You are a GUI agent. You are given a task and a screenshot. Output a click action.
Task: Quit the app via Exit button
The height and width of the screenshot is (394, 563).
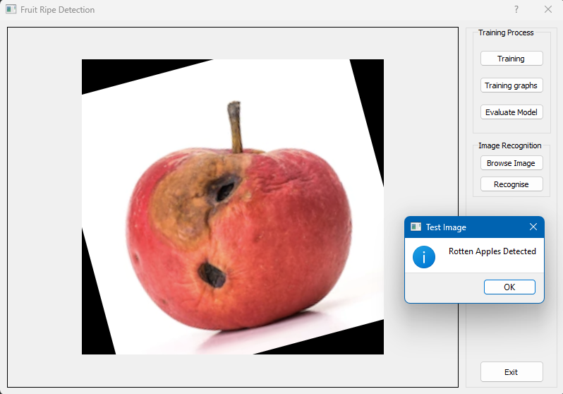point(511,372)
